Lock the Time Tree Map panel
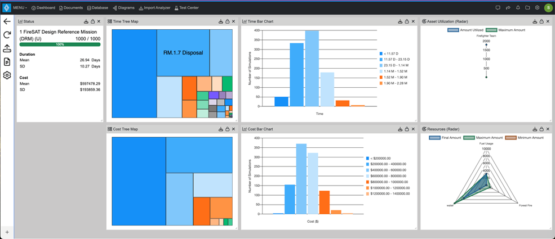This screenshot has width=555, height=239. coord(227,21)
